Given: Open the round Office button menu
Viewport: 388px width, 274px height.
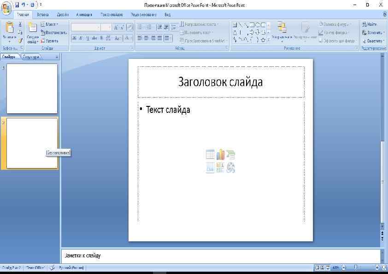Looking at the screenshot, I should click(6, 8).
